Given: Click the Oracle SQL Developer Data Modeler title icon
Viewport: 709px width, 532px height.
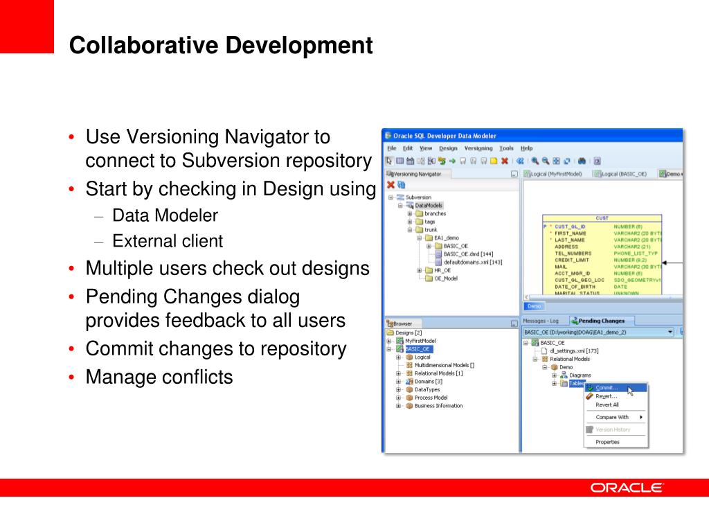Looking at the screenshot, I should click(x=388, y=135).
